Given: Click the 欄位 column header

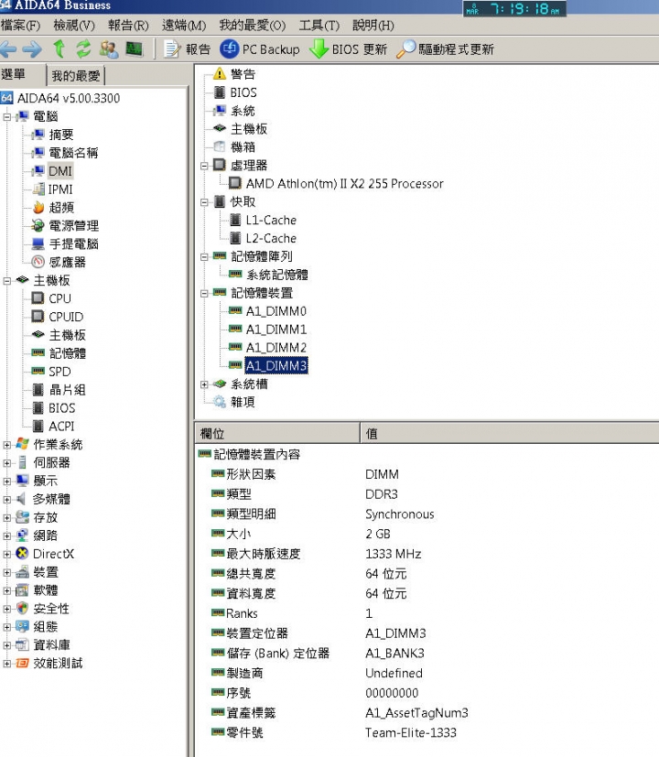Looking at the screenshot, I should pos(277,433).
